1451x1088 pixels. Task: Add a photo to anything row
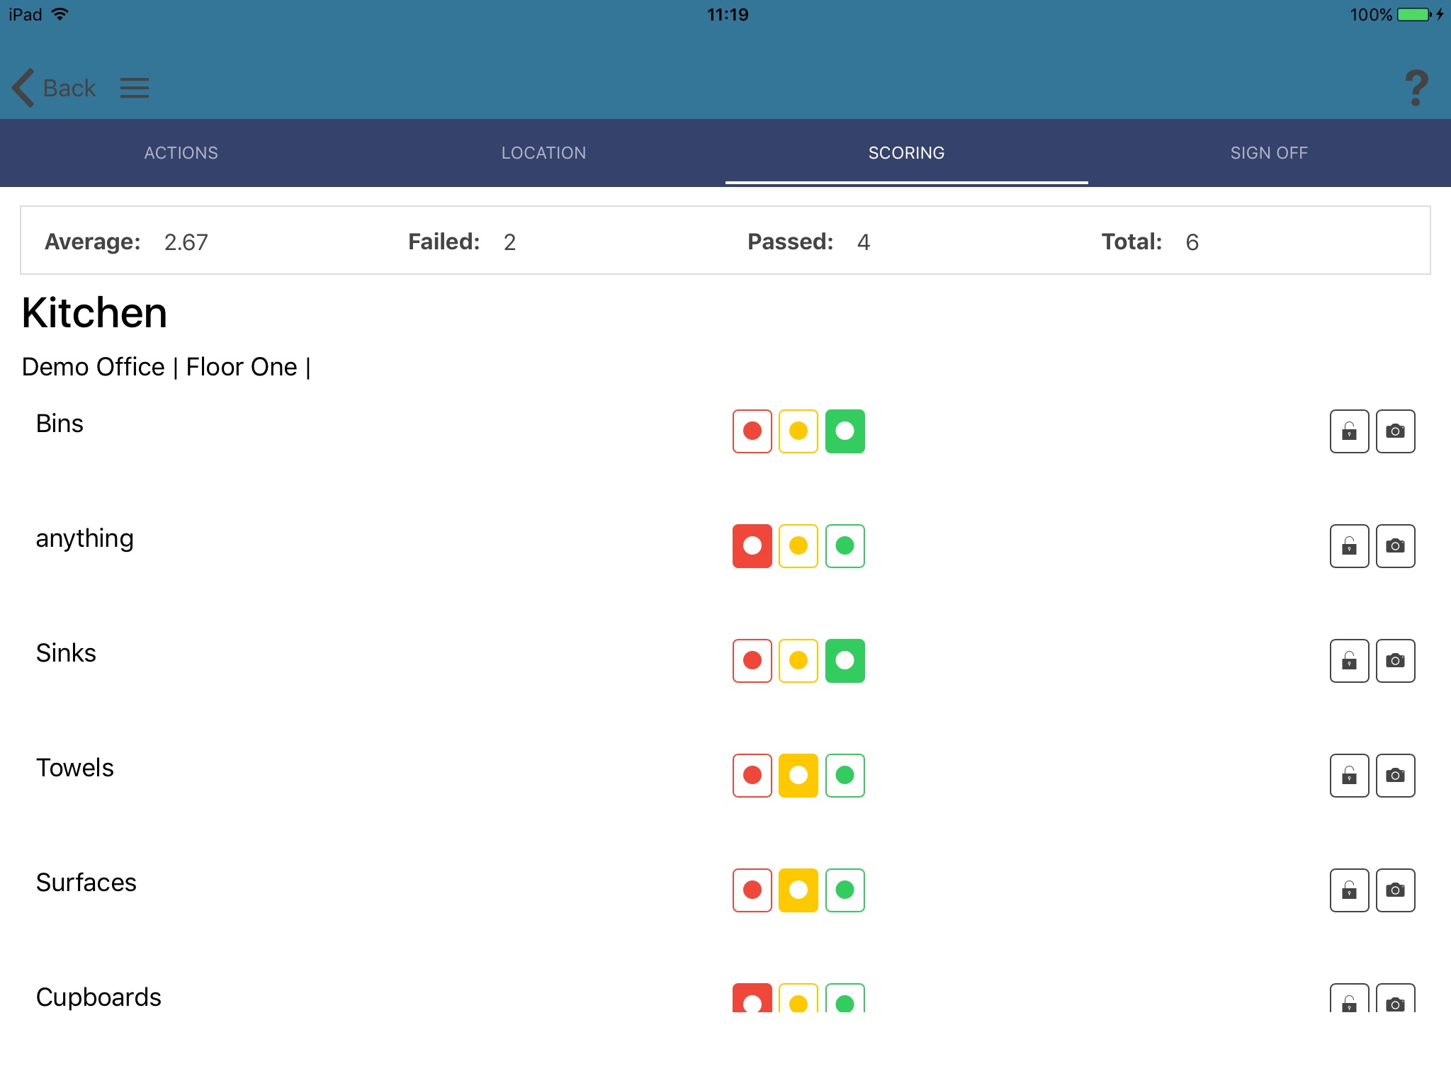click(x=1396, y=546)
